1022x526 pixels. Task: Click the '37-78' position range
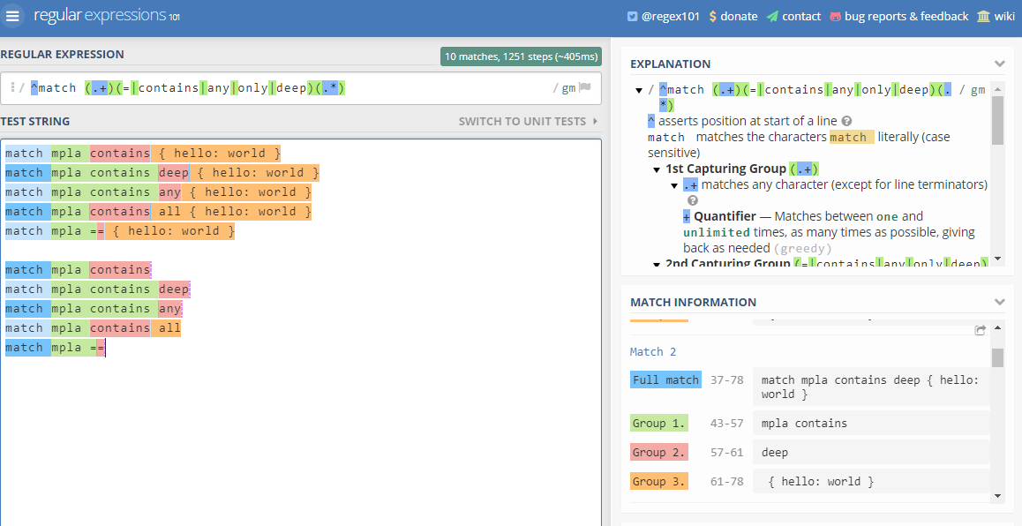click(726, 380)
